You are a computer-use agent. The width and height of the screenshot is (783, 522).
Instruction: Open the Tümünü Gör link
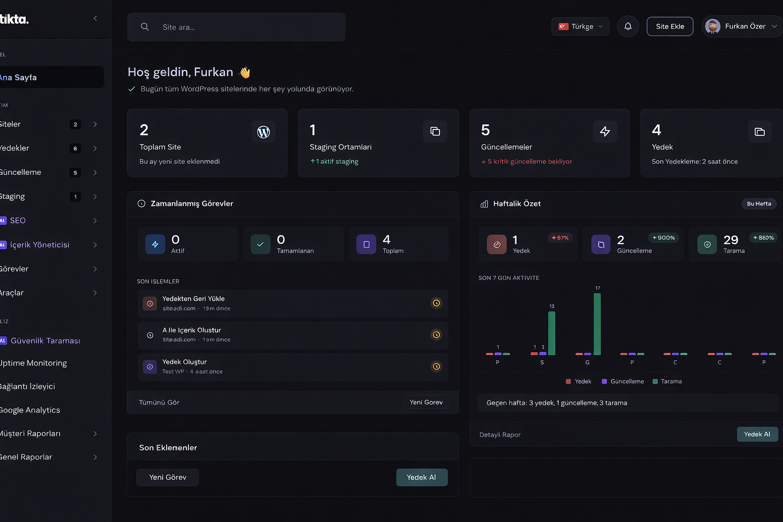[159, 402]
